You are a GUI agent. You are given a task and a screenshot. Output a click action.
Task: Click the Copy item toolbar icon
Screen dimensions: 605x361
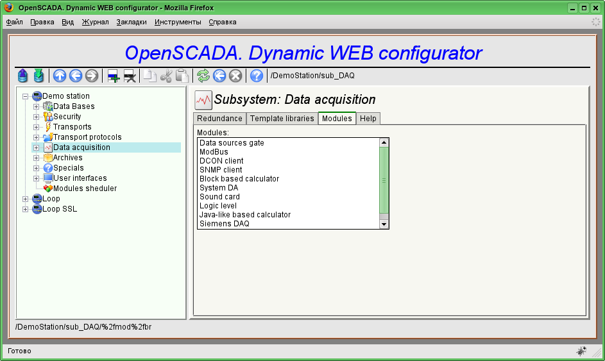click(149, 76)
